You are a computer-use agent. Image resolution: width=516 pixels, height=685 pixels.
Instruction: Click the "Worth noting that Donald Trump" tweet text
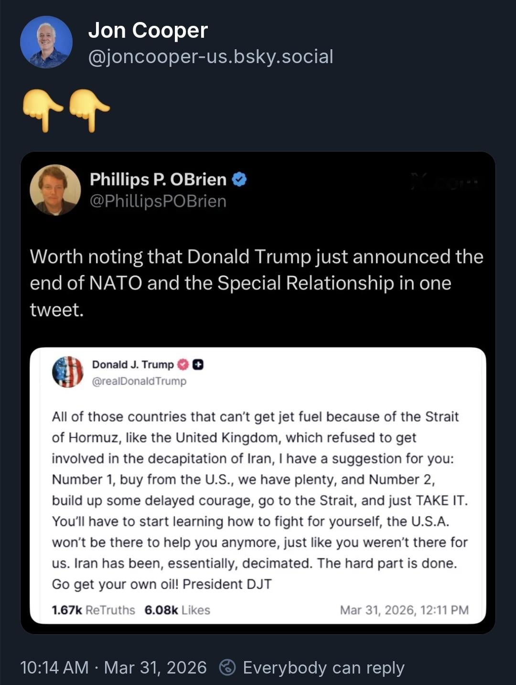tap(257, 283)
